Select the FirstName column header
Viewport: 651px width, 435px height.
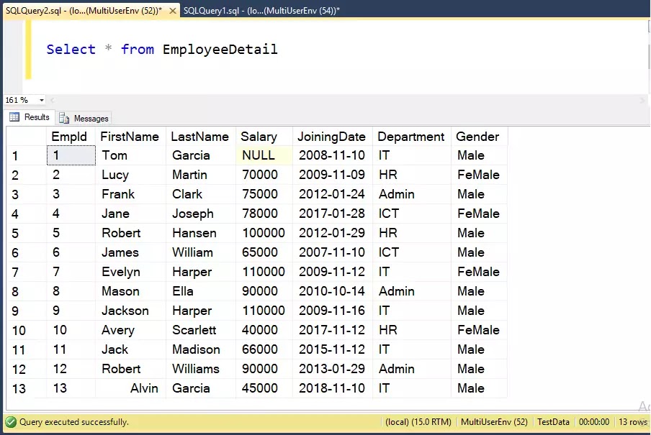point(130,136)
